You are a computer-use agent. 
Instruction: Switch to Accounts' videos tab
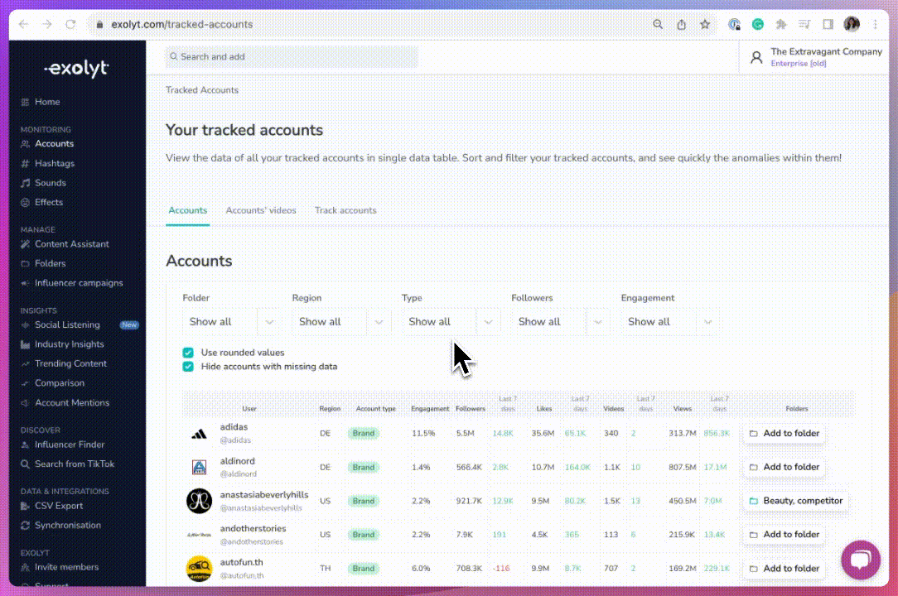tap(261, 210)
